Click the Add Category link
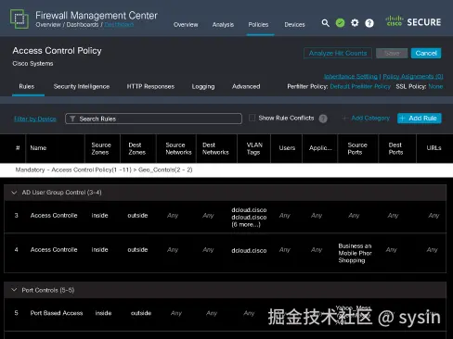 (x=366, y=119)
